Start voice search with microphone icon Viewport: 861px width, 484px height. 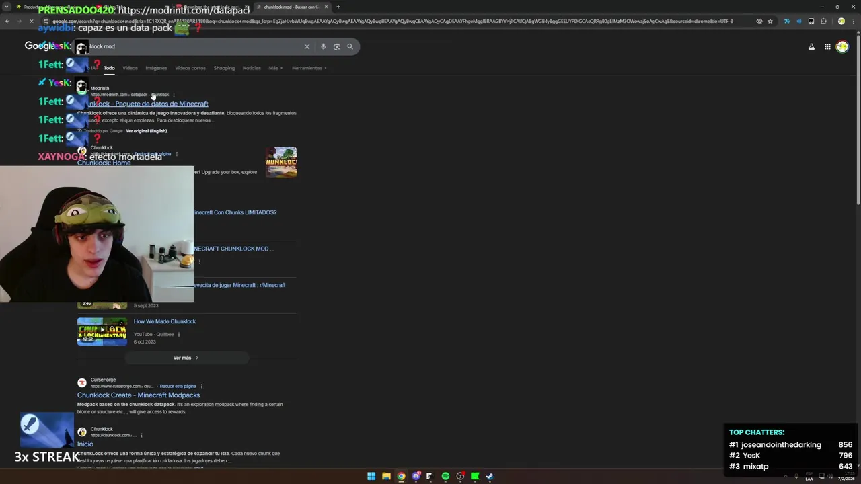pos(324,46)
